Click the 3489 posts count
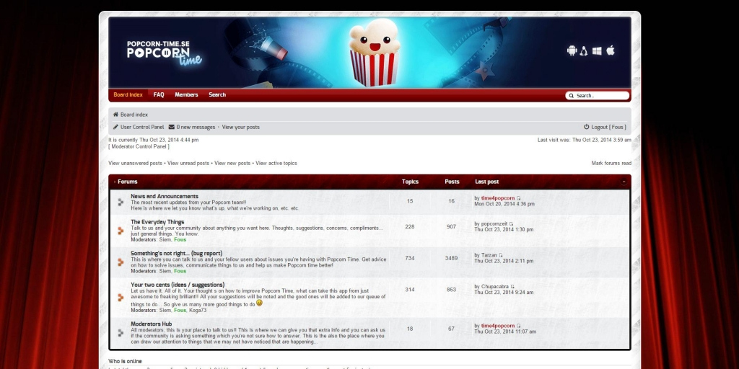Image resolution: width=739 pixels, height=369 pixels. point(451,258)
